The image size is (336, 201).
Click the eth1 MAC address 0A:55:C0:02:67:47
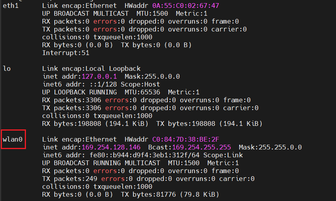[x=185, y=6]
